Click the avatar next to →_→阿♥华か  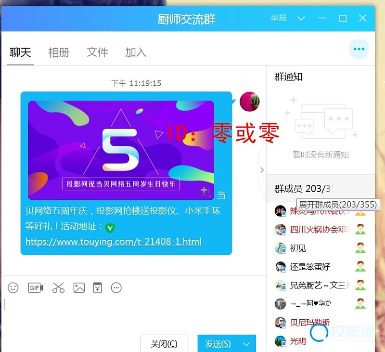(280, 304)
